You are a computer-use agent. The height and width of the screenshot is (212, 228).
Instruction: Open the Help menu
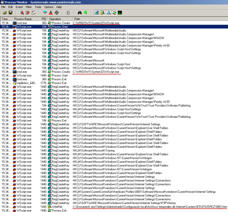tap(59, 7)
